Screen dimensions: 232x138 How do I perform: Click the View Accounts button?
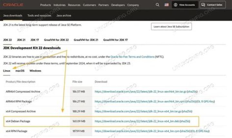coord(185,5)
